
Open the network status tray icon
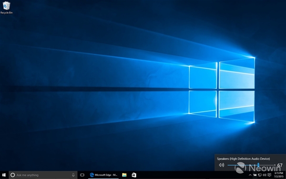tap(260, 175)
